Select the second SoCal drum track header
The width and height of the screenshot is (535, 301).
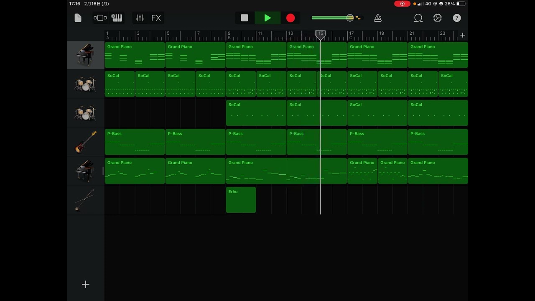(86, 113)
